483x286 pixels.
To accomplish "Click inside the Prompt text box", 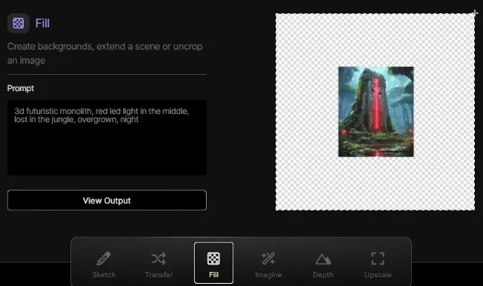I will [107, 138].
